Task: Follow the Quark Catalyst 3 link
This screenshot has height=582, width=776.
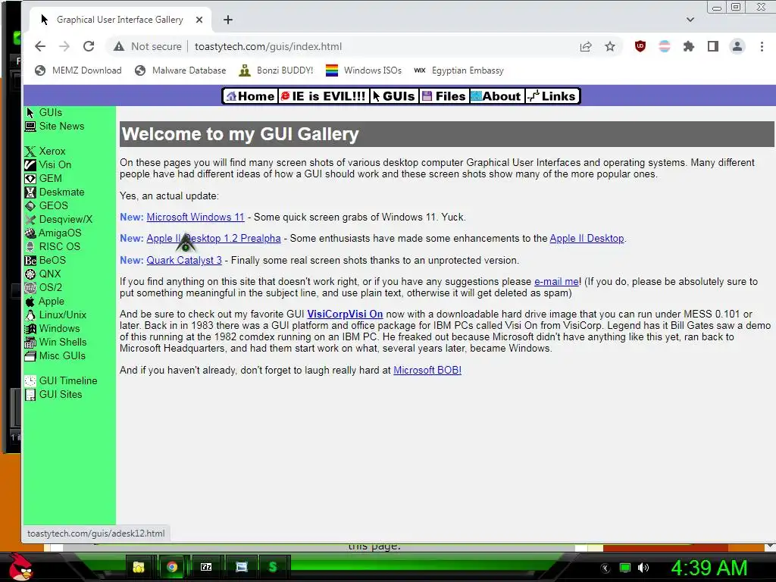Action: pyautogui.click(x=184, y=261)
